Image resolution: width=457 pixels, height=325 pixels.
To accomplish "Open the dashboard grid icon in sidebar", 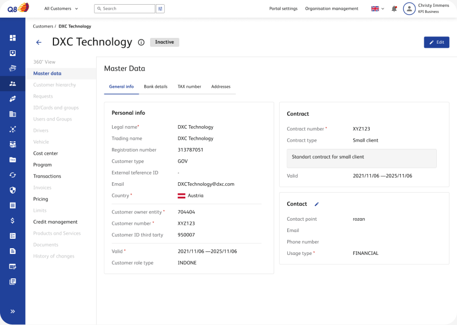I will tap(12, 38).
